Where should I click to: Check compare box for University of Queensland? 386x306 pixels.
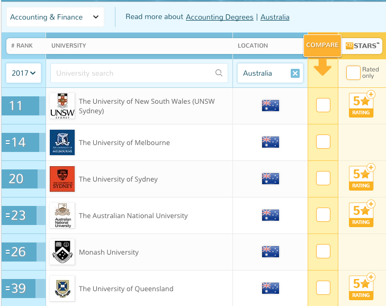pyautogui.click(x=323, y=288)
